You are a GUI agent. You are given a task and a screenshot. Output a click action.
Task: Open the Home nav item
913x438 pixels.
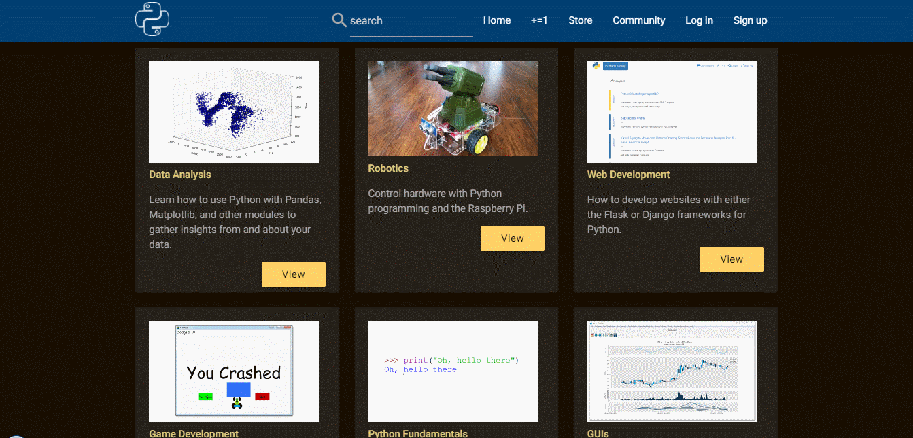(497, 20)
